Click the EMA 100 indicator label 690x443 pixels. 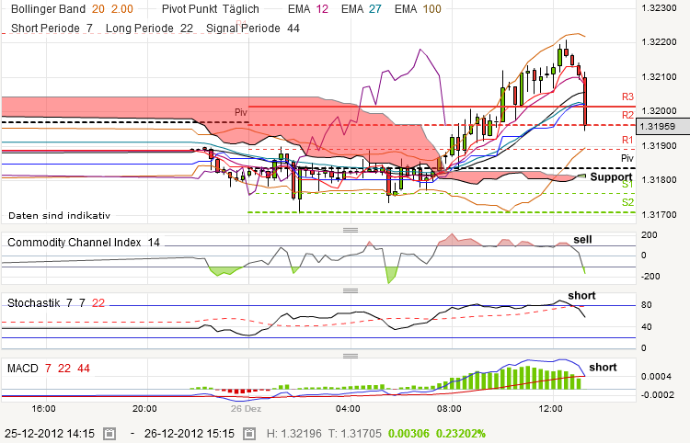[x=418, y=9]
